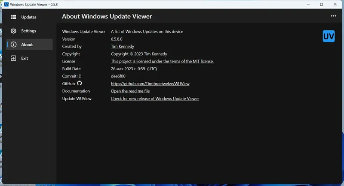
Task: Choose Exit in the sidebar
Action: (29, 58)
